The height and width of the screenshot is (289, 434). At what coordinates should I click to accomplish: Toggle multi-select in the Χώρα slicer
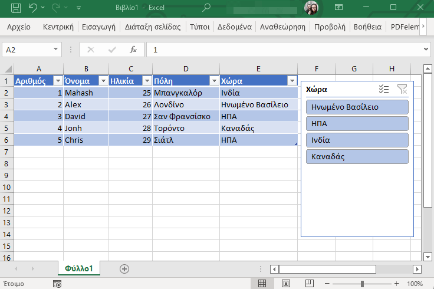pyautogui.click(x=384, y=89)
